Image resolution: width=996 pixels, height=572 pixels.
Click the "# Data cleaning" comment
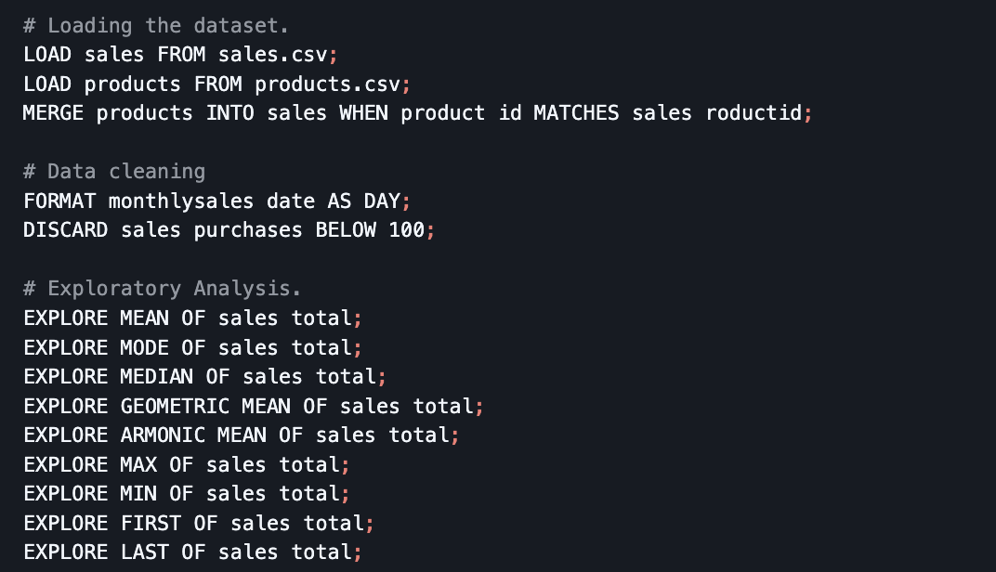[114, 172]
